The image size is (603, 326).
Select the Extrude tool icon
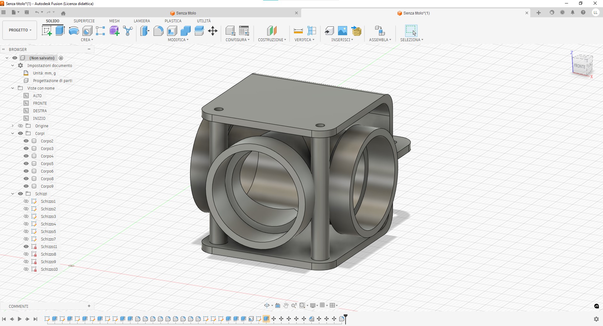point(60,31)
